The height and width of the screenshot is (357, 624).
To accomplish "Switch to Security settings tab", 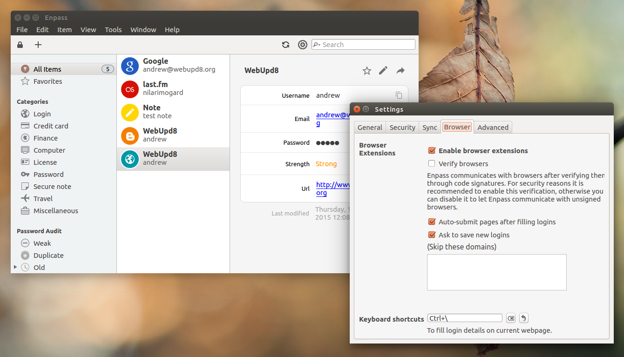I will 402,128.
